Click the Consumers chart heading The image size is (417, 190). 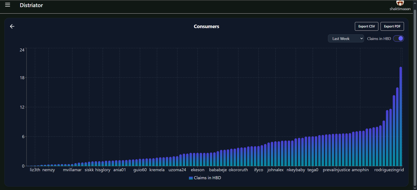(x=206, y=27)
